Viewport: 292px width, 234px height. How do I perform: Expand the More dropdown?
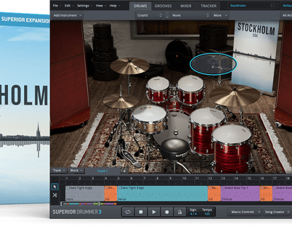[220, 15]
